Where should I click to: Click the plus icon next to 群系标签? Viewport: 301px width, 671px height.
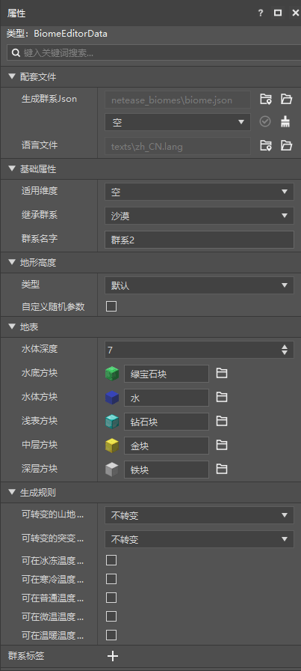click(113, 656)
